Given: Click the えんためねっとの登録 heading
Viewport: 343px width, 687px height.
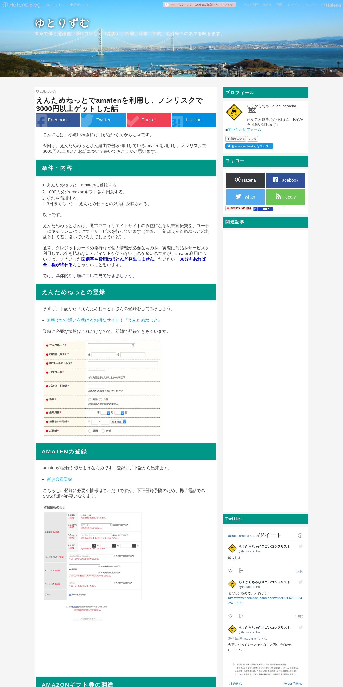Looking at the screenshot, I should 126,292.
